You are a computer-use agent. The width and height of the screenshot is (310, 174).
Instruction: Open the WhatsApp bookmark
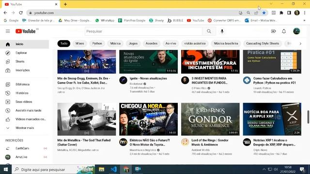coord(105,20)
